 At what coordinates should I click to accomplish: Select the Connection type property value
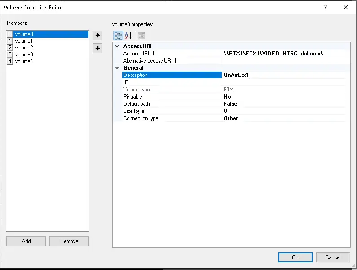tap(284, 118)
